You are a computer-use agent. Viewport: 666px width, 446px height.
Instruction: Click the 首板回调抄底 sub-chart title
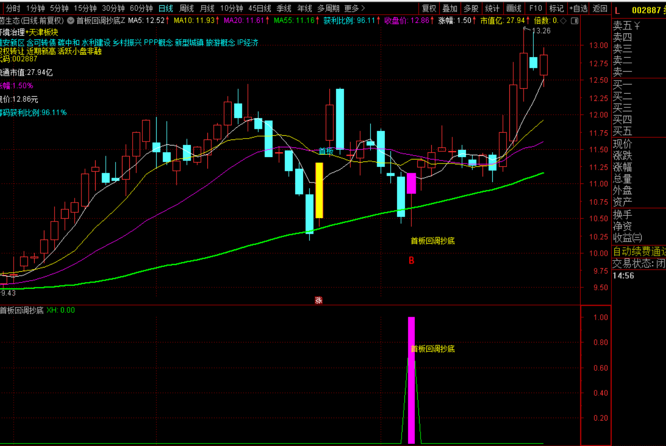click(x=22, y=310)
